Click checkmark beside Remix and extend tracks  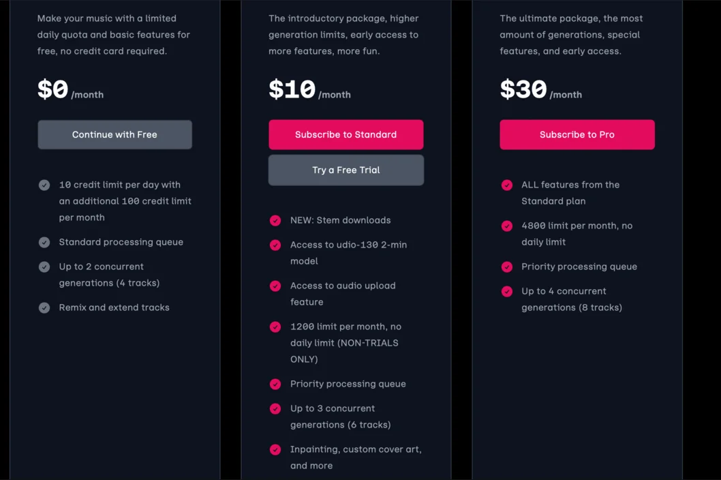pos(44,307)
